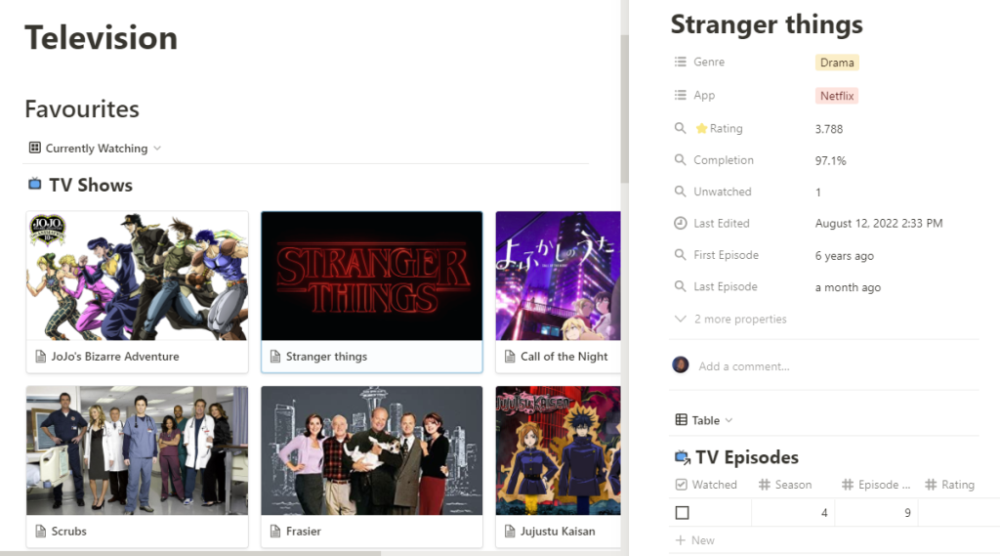1000x556 pixels.
Task: Open the Frasier page title link
Action: 303,532
